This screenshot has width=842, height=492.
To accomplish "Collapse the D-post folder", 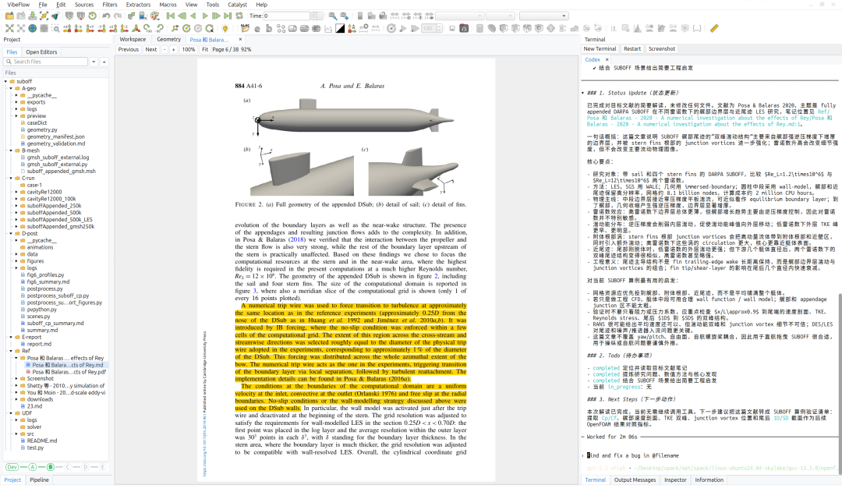I will click(x=11, y=234).
